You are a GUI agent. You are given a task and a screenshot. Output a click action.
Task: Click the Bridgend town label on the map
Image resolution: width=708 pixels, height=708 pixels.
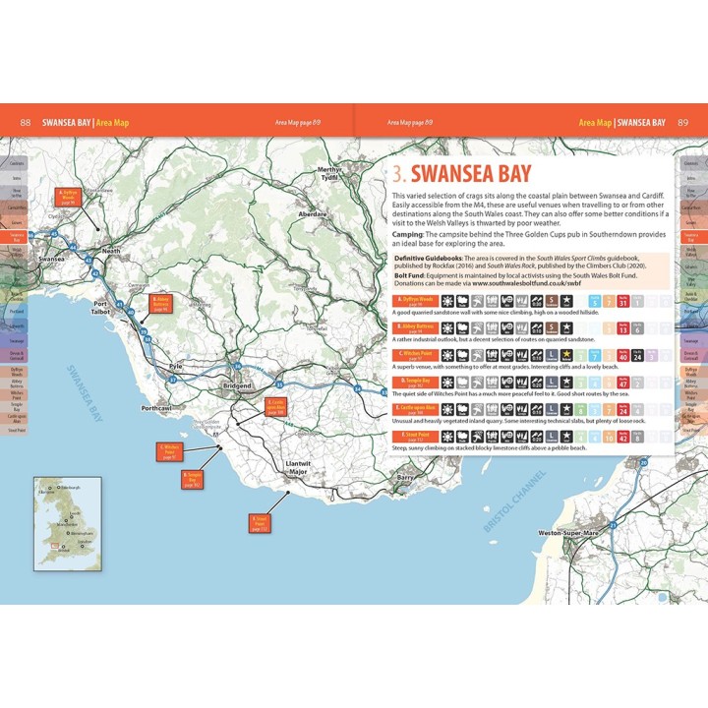pos(237,386)
